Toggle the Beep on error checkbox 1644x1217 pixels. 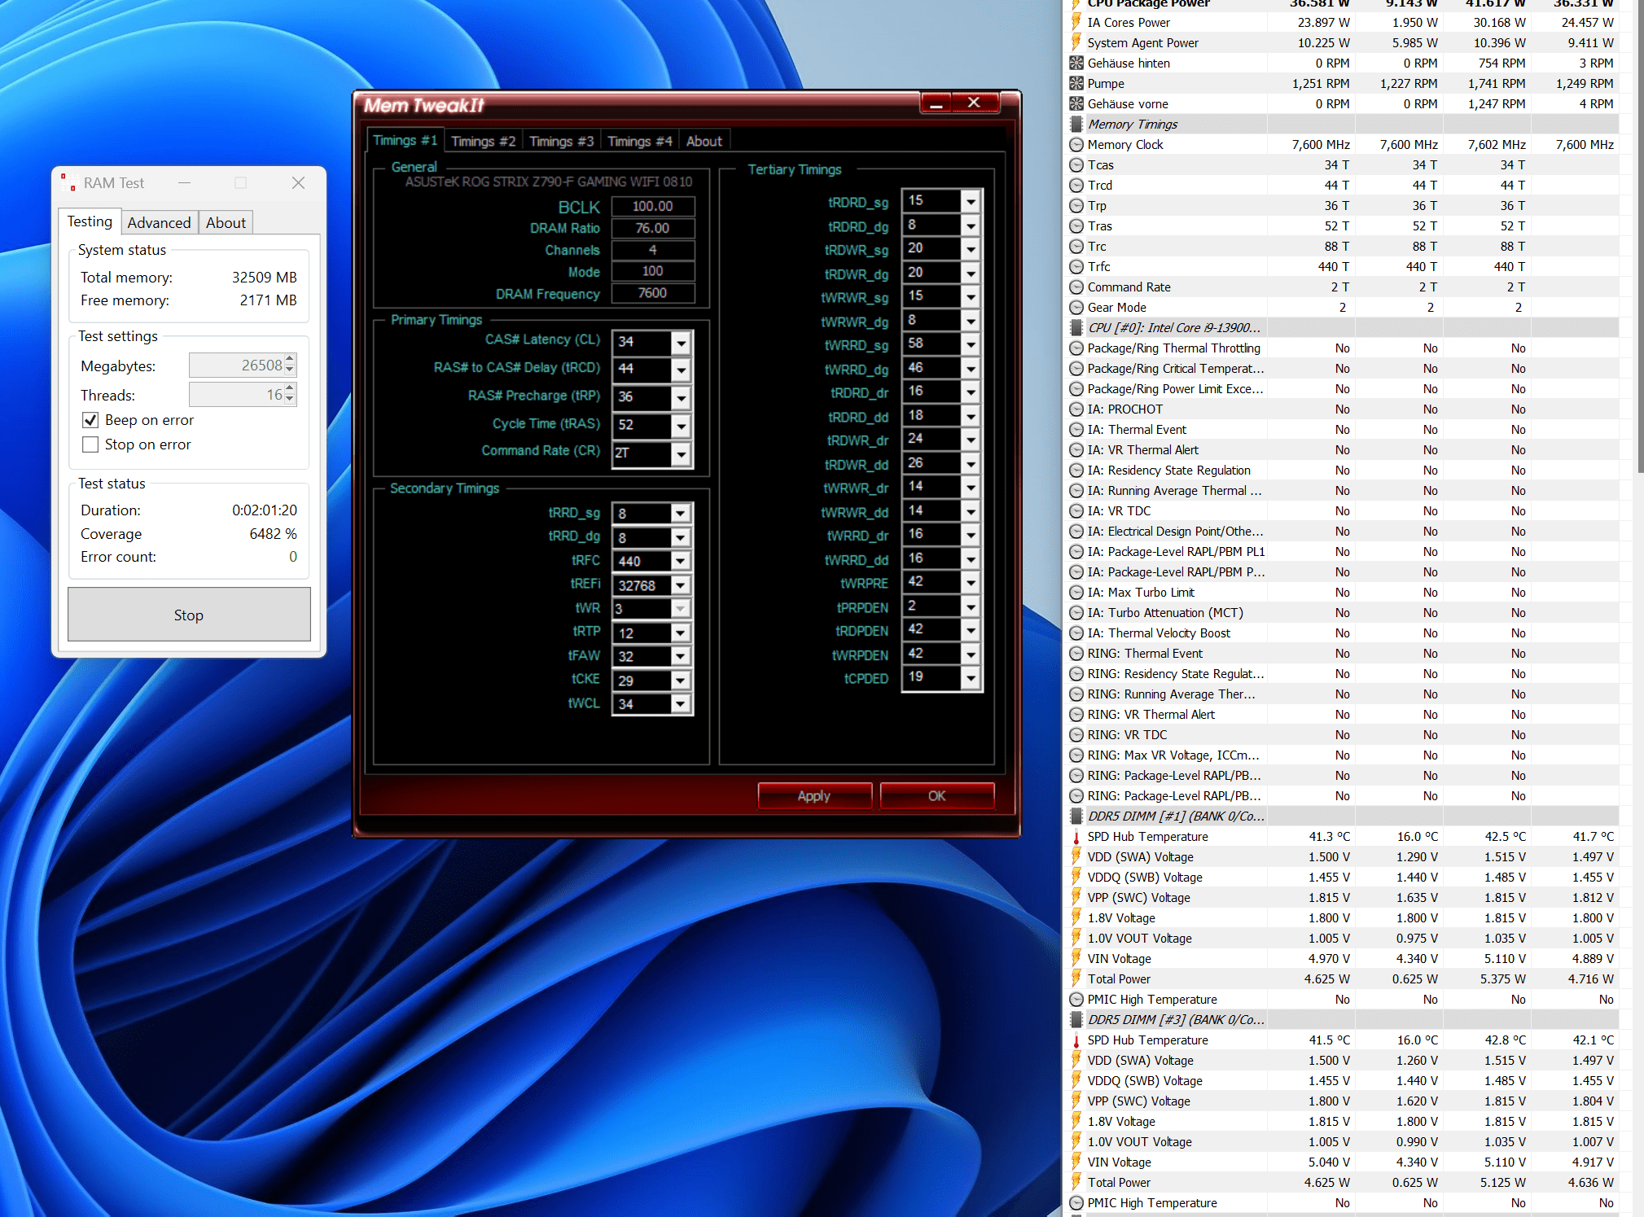tap(90, 420)
